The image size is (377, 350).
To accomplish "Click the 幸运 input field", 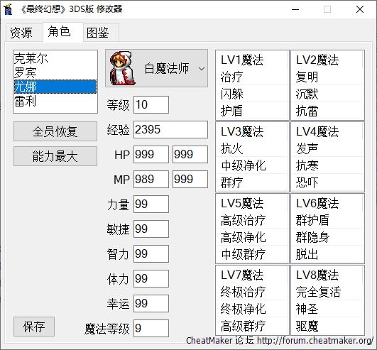I will 151,303.
